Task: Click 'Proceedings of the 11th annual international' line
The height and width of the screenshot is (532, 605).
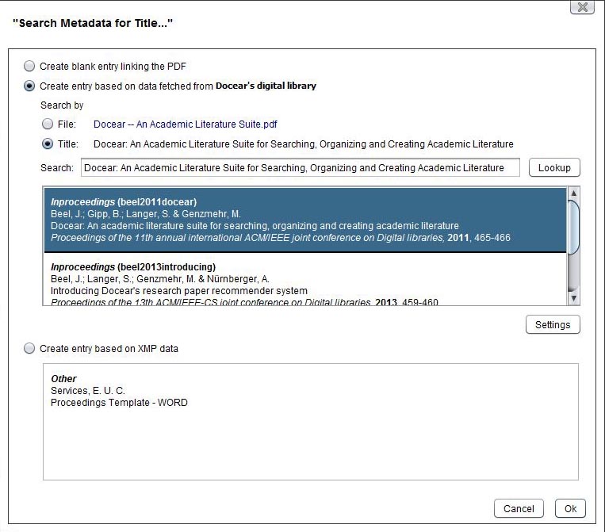Action: pyautogui.click(x=281, y=238)
